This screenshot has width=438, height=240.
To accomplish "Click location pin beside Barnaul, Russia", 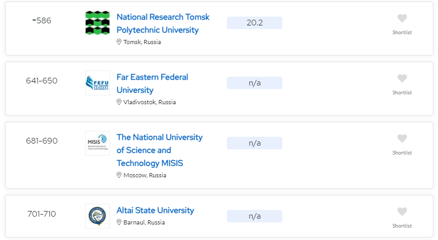I will (x=119, y=222).
